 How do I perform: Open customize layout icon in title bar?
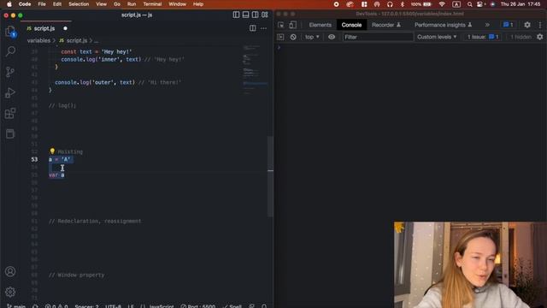[x=265, y=15]
